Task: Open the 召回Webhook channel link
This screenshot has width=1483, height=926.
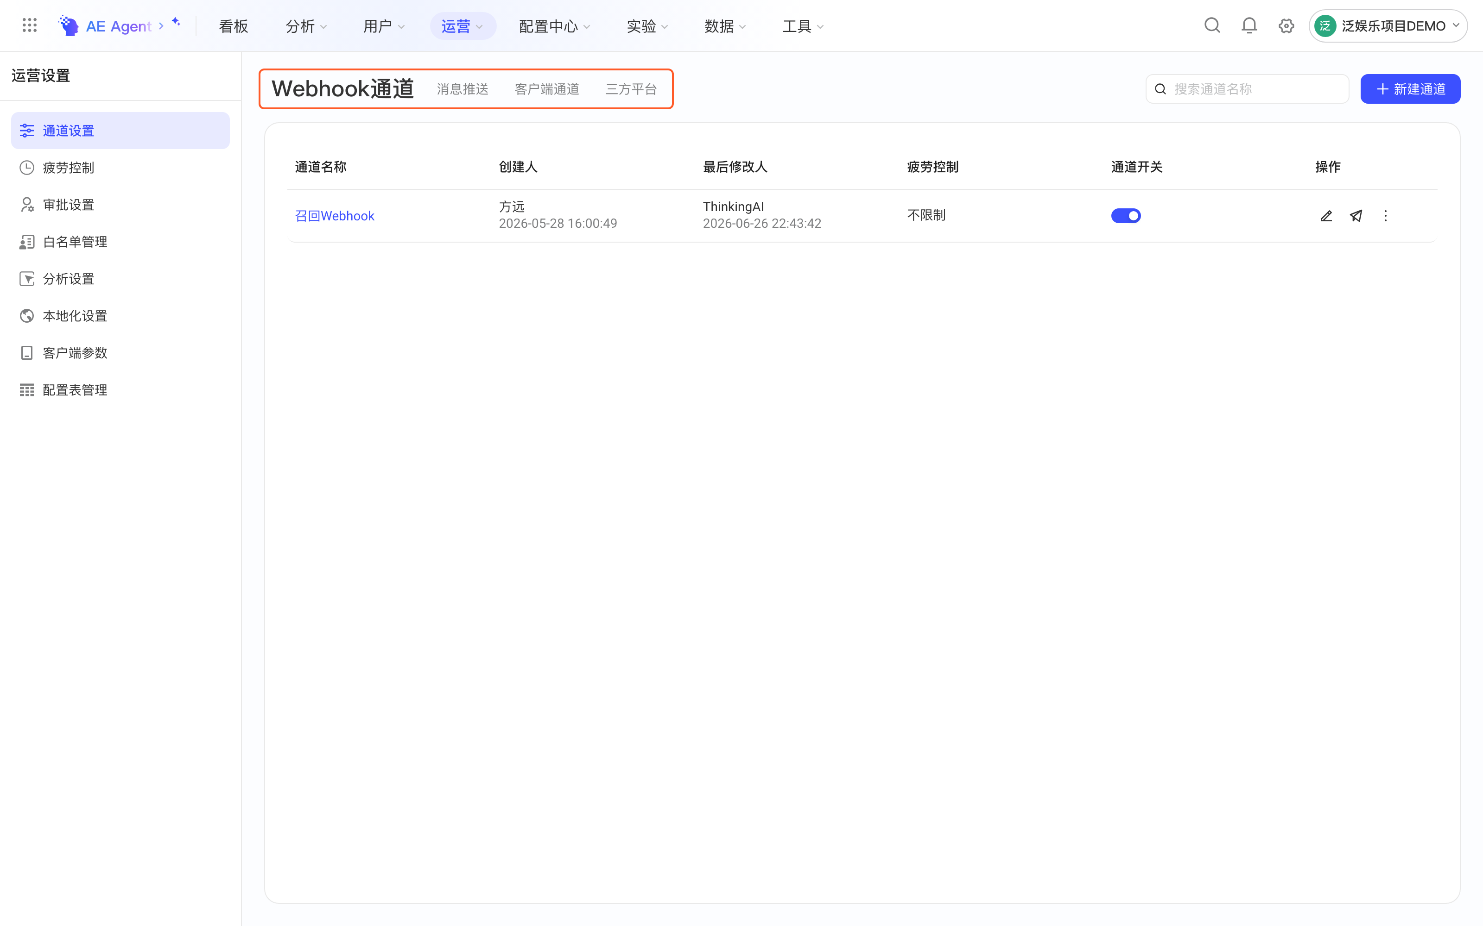Action: 335,216
